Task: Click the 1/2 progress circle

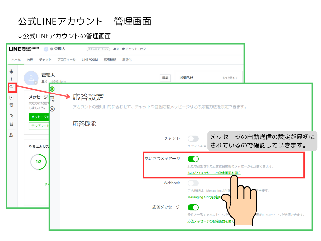Action: click(39, 162)
